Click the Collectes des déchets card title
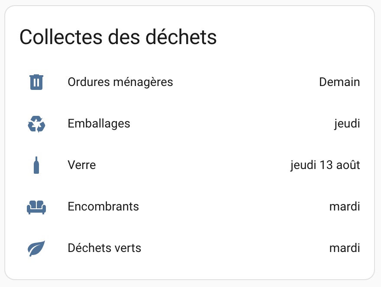The width and height of the screenshot is (381, 287). point(118,37)
